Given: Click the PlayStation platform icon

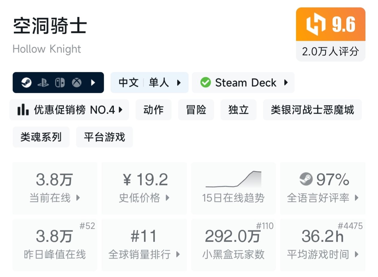Looking at the screenshot, I should tap(43, 83).
